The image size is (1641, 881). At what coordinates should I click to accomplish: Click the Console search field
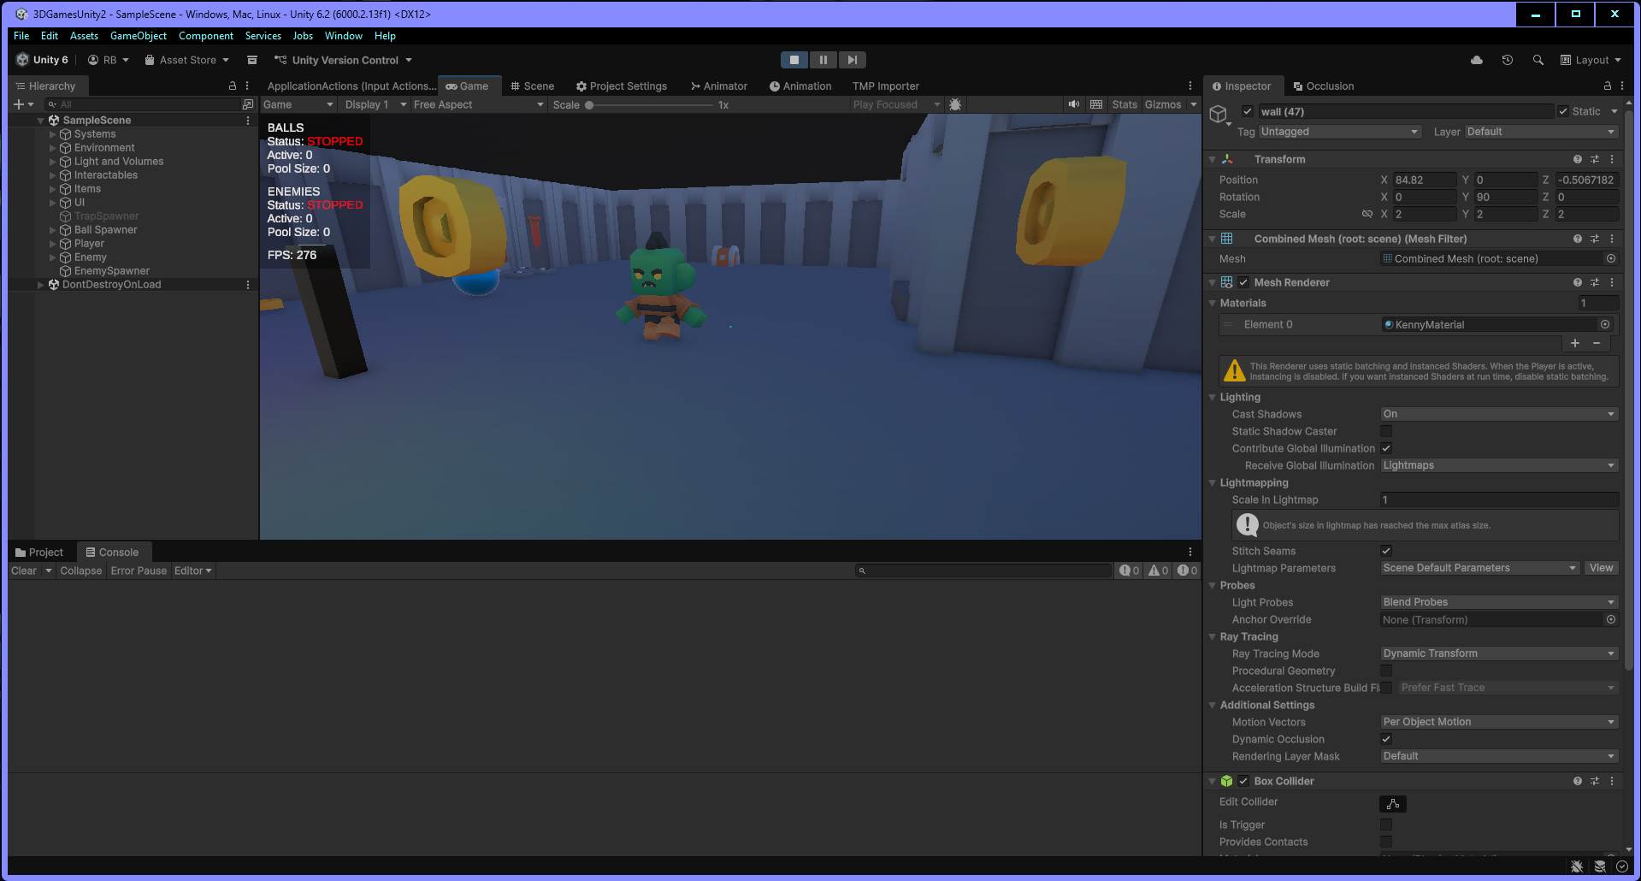pos(983,571)
